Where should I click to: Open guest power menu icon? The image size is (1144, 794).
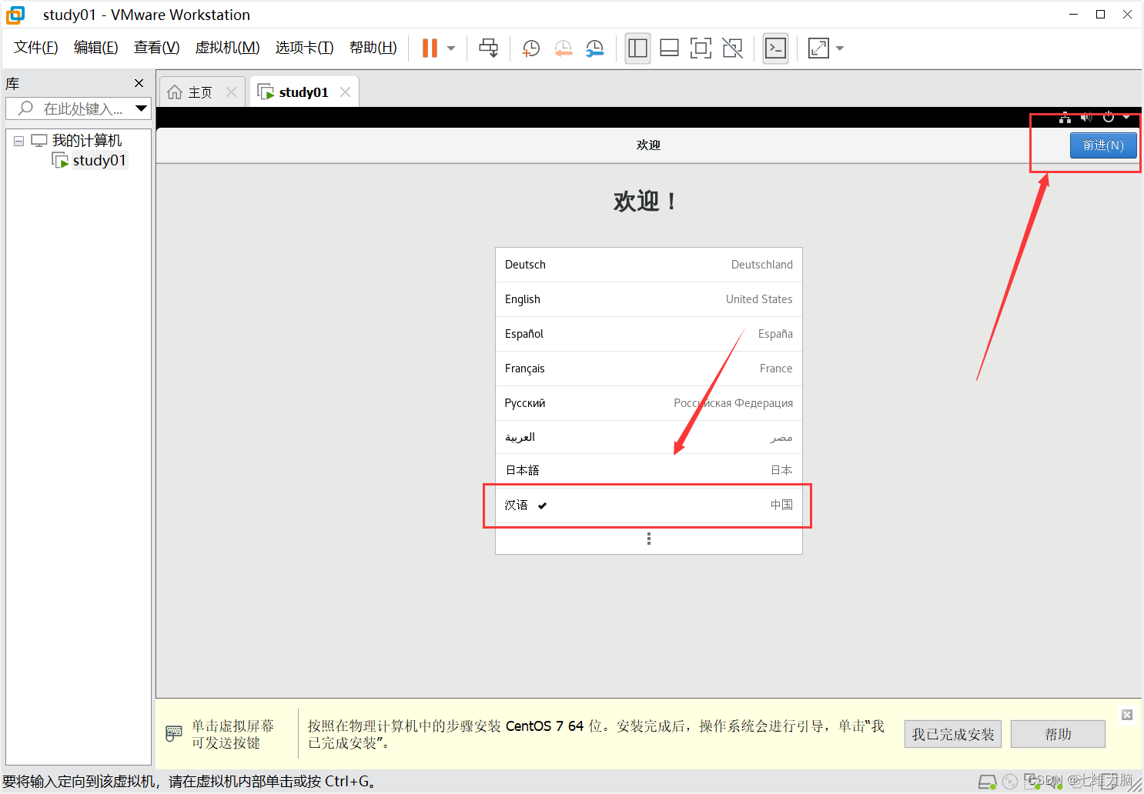(1109, 118)
